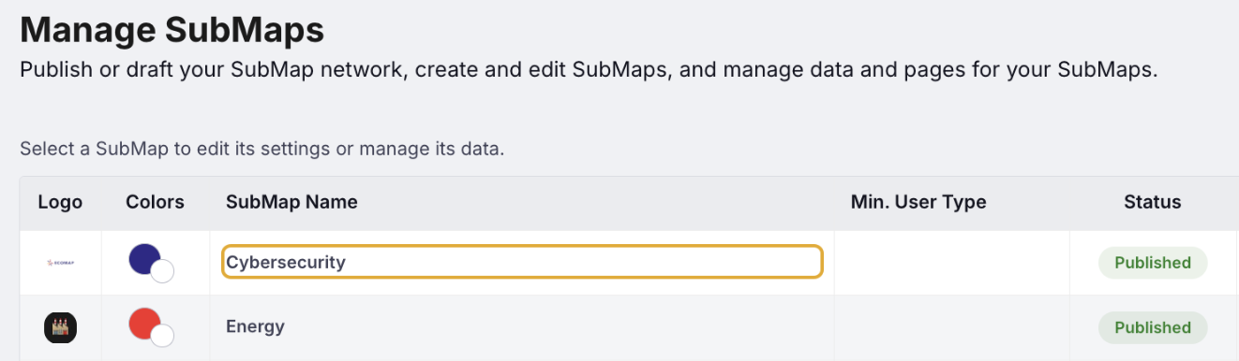Sort by the Min. User Type column
1239x361 pixels.
click(918, 202)
